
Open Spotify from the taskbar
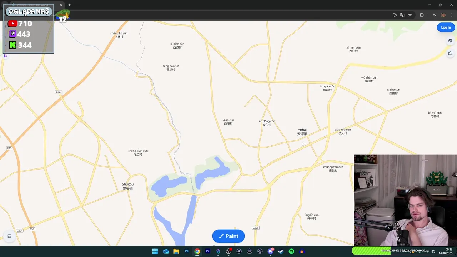point(291,251)
